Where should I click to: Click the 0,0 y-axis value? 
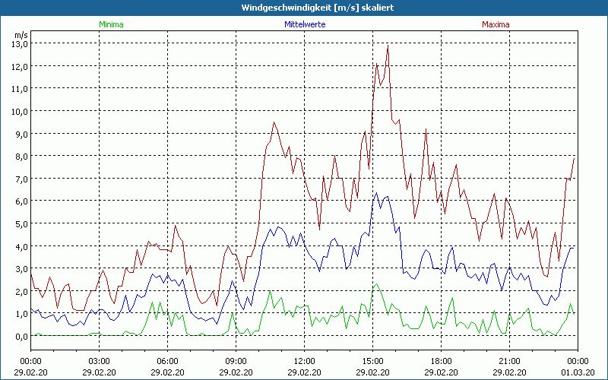click(x=21, y=336)
